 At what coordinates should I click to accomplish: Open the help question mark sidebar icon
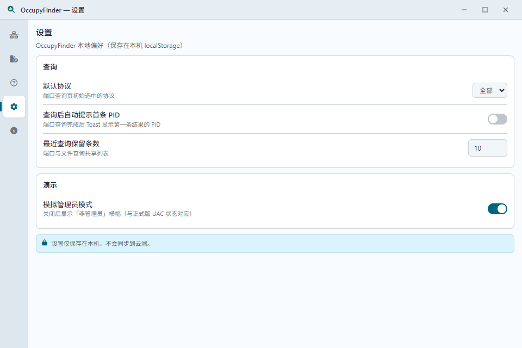[14, 83]
